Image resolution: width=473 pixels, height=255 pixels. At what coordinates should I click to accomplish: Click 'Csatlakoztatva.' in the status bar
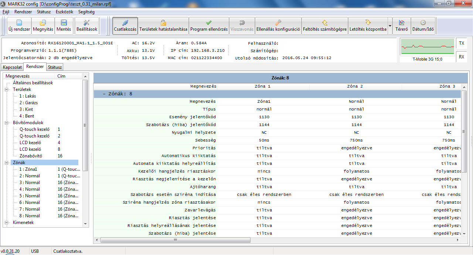tap(68, 251)
